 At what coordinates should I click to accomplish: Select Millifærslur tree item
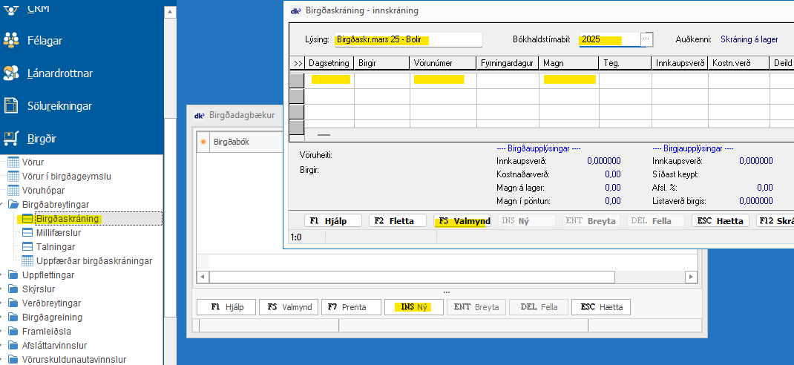coord(59,233)
